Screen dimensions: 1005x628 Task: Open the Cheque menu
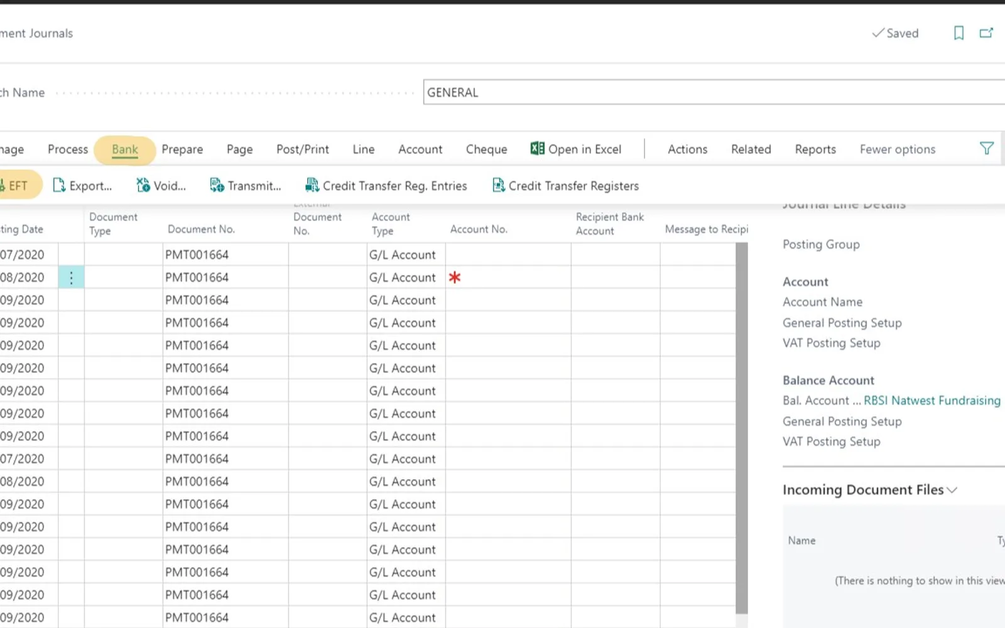tap(487, 149)
